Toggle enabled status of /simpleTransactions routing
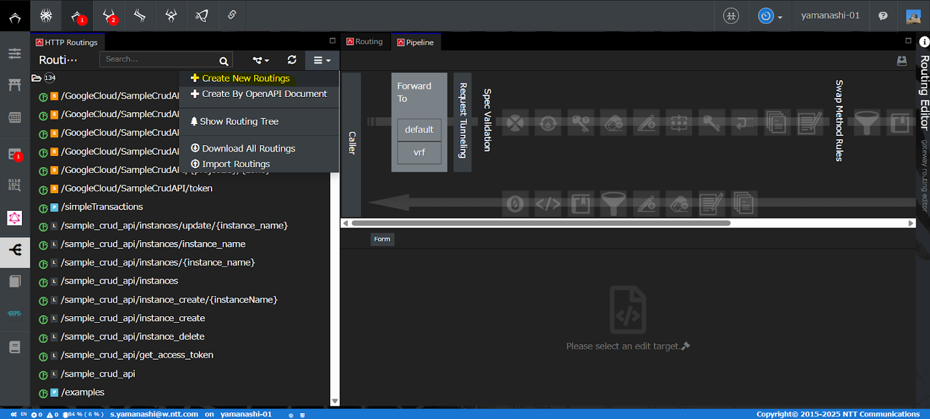 tap(43, 208)
